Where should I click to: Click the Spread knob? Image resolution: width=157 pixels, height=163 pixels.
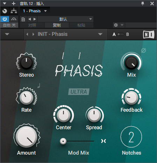coord(94,115)
